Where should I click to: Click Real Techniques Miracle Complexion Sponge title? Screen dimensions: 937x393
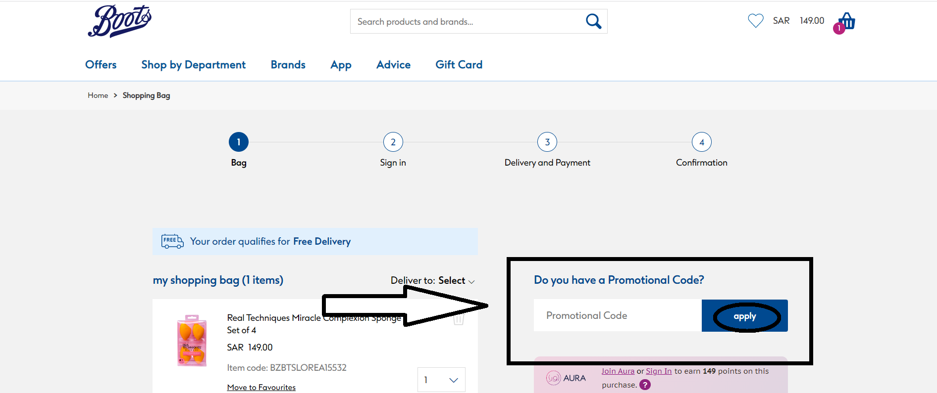tap(314, 324)
